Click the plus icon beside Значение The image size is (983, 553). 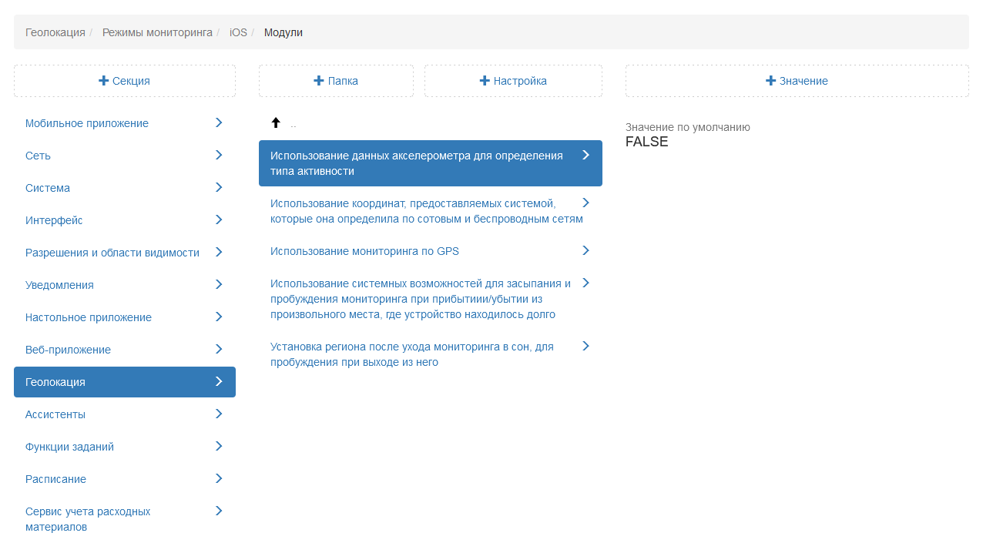click(x=770, y=81)
